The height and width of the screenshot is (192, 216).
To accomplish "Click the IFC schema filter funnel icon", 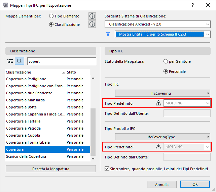I will tap(108, 34).
